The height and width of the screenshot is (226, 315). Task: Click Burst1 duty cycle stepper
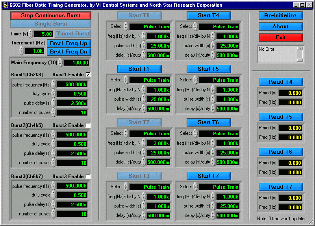coord(54,94)
